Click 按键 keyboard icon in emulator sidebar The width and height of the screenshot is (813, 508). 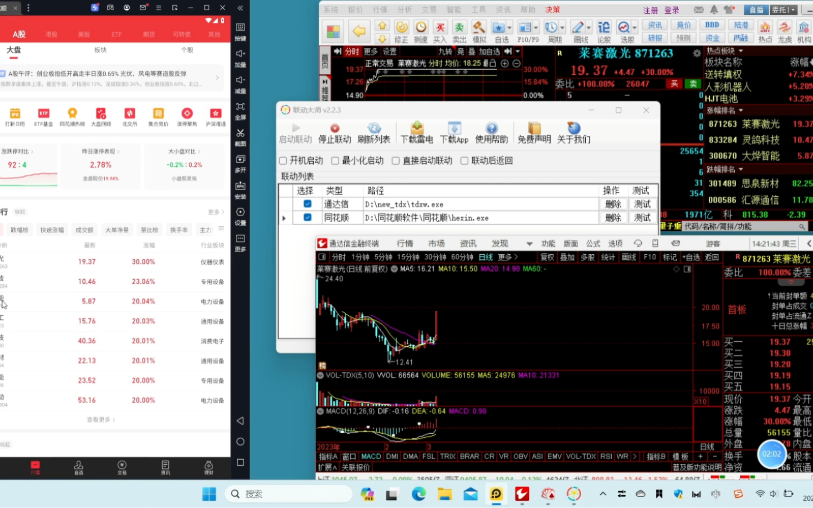click(x=240, y=27)
